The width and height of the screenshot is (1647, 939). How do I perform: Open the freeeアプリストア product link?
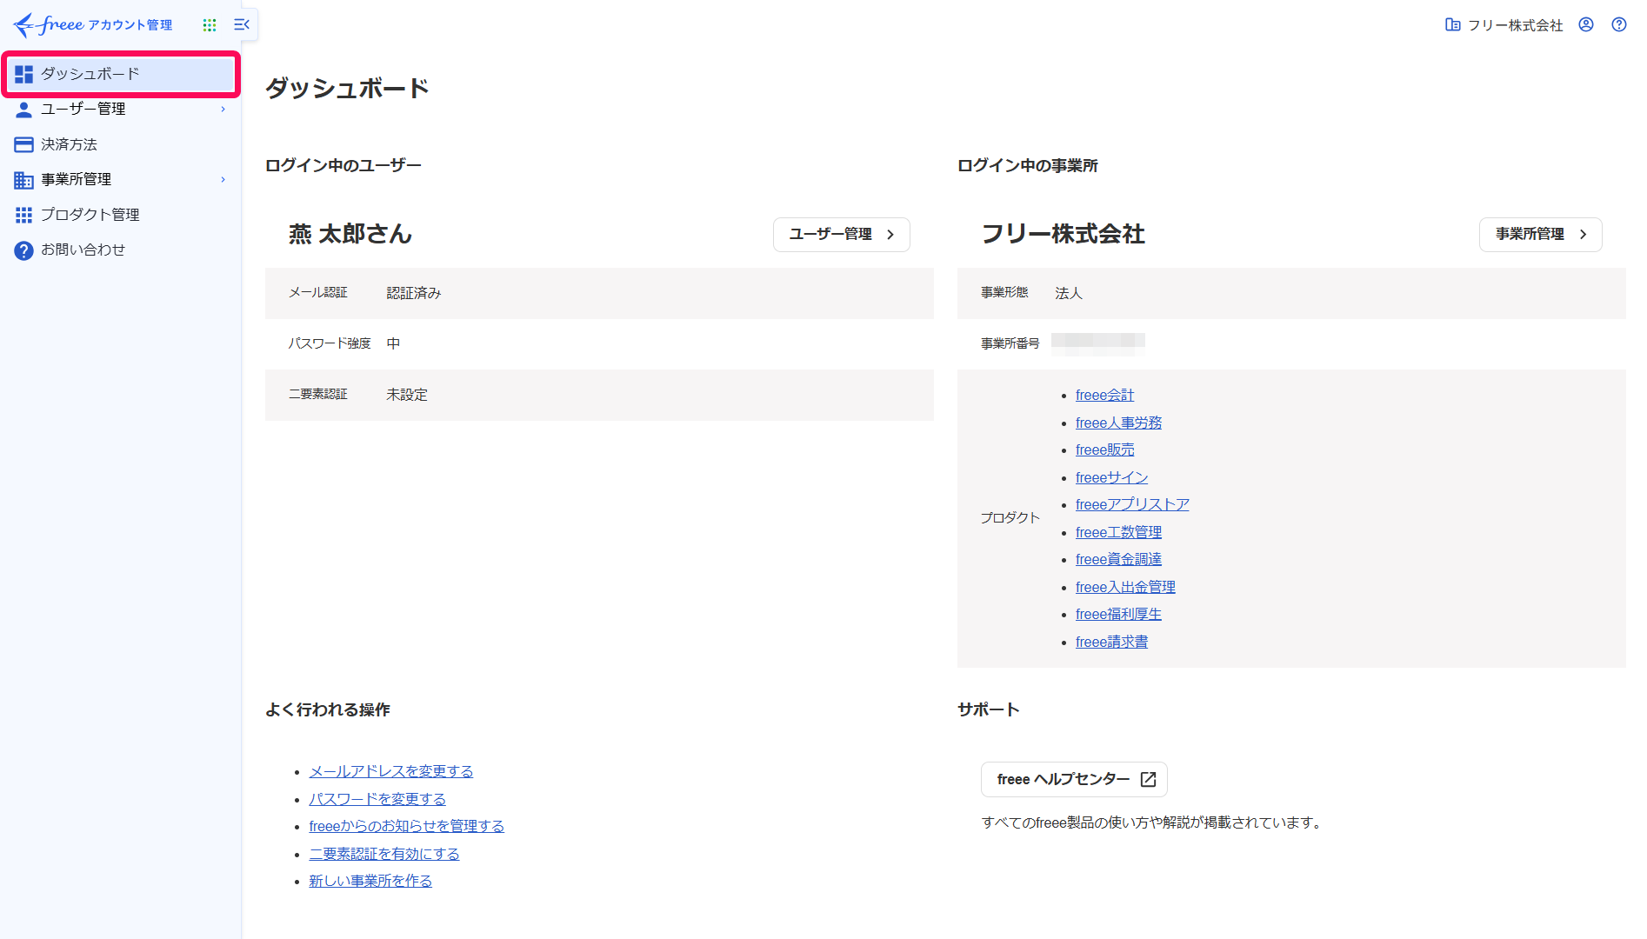click(x=1132, y=505)
